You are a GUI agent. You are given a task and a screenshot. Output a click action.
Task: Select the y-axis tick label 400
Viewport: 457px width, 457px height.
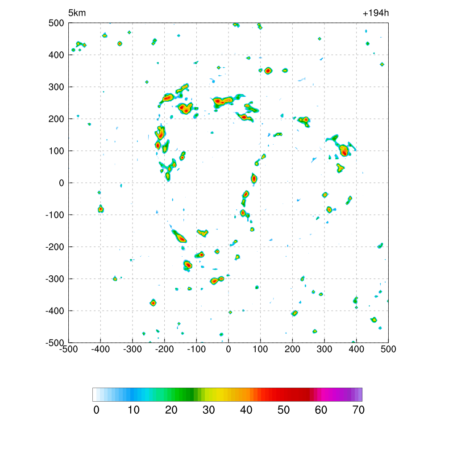click(56, 55)
